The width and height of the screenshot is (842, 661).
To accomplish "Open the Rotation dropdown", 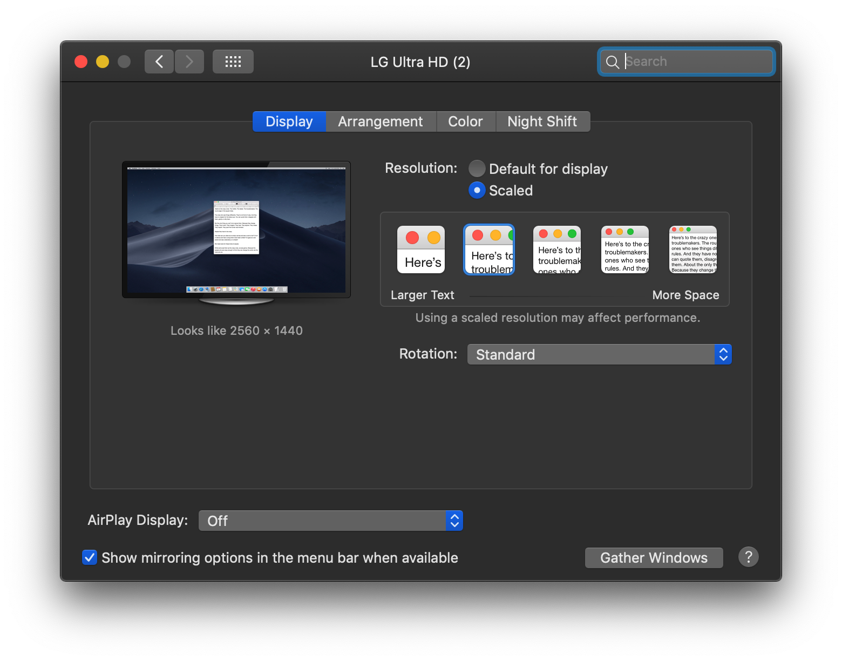I will tap(599, 354).
